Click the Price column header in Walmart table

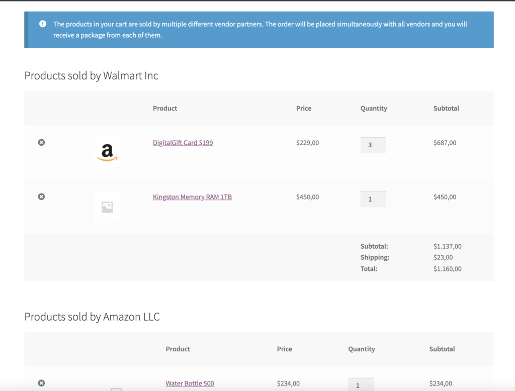(x=304, y=108)
